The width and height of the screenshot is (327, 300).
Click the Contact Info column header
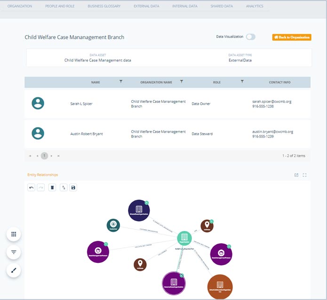coord(279,82)
